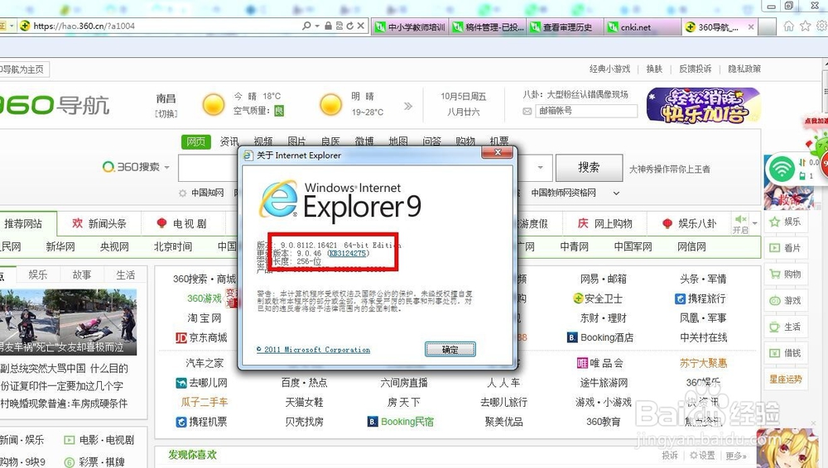
Task: Click 经典小游戏 link at top
Action: [x=609, y=69]
